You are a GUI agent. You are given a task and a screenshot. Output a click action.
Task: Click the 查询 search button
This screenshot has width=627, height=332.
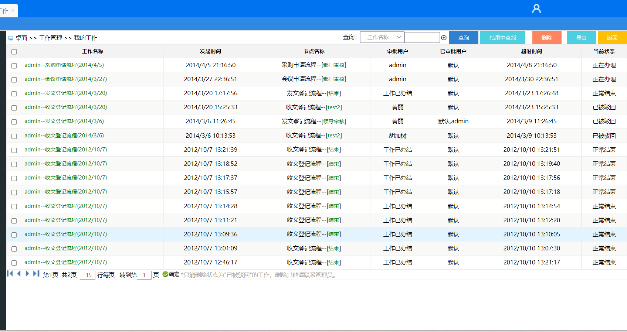464,38
